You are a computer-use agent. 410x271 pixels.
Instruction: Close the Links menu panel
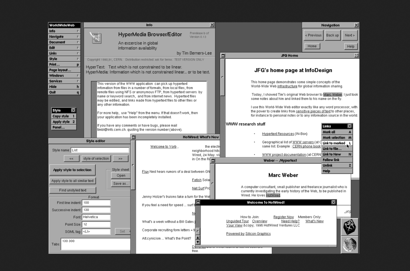(x=350, y=126)
